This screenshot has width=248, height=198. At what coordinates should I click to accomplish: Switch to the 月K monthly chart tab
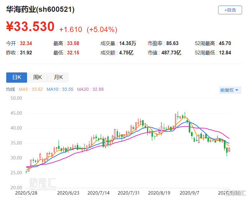(58, 77)
